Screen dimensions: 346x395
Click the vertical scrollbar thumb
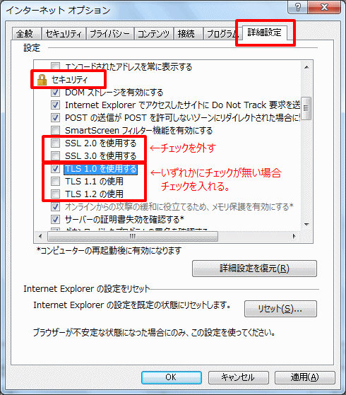306,108
